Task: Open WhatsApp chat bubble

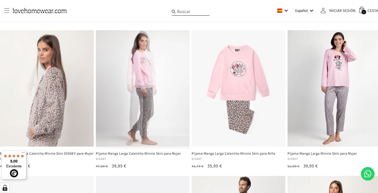Action: (x=367, y=174)
